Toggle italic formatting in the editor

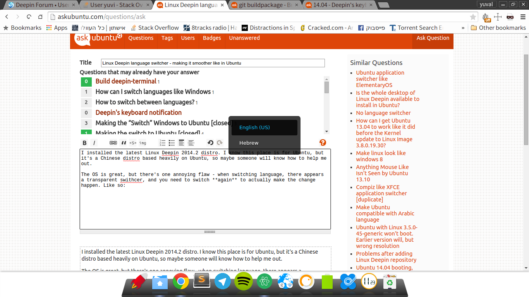click(x=94, y=143)
